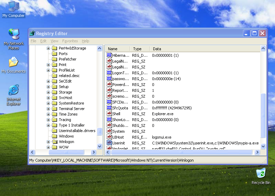The width and height of the screenshot is (275, 196).
Task: Select the Recycle Bin desktop icon
Action: pyautogui.click(x=261, y=176)
